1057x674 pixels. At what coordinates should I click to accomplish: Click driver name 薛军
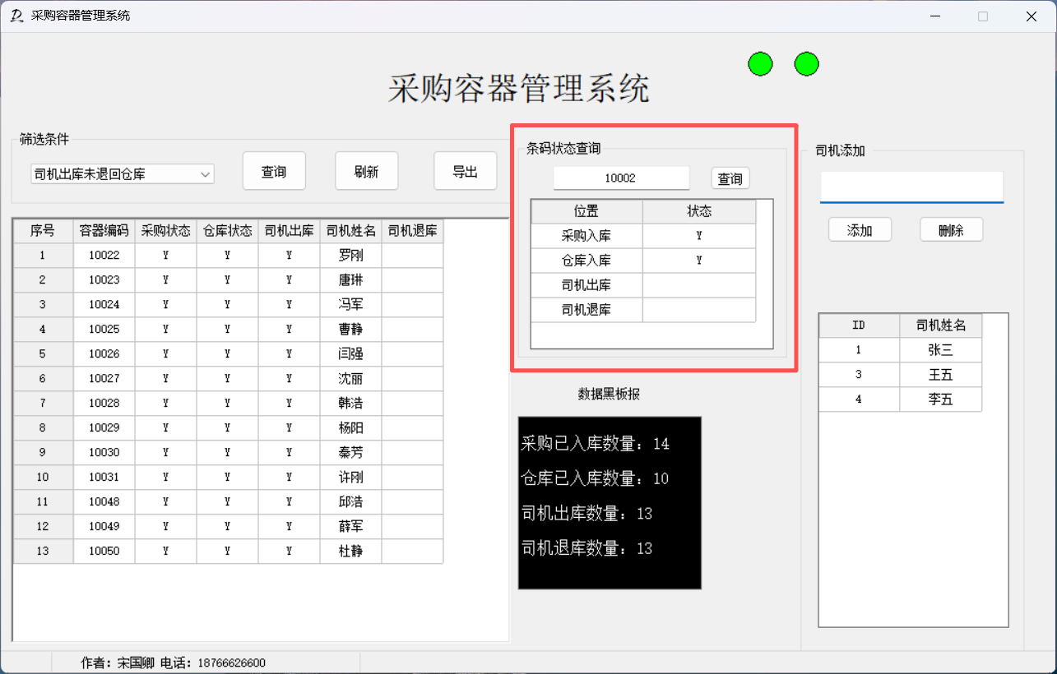coord(351,527)
